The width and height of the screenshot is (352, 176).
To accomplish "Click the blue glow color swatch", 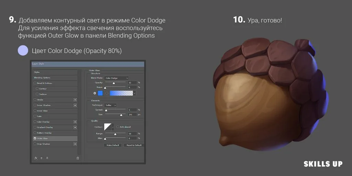I will pyautogui.click(x=100, y=93).
